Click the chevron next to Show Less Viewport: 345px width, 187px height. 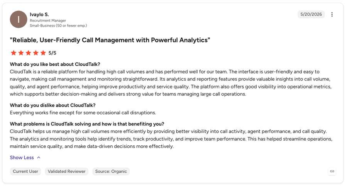point(39,158)
